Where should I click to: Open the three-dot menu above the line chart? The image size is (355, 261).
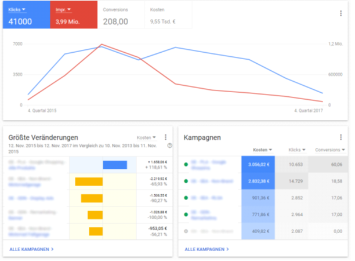click(x=340, y=13)
